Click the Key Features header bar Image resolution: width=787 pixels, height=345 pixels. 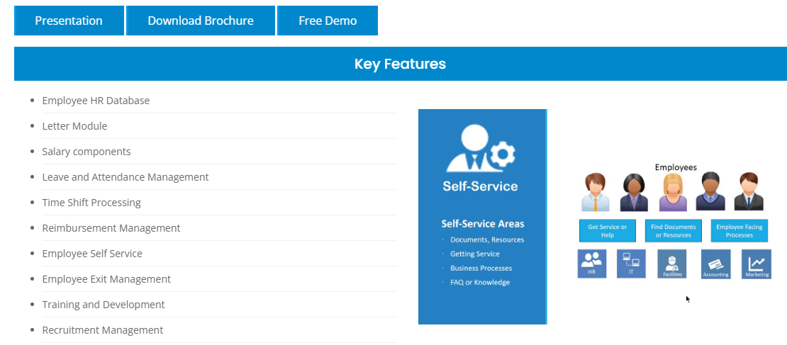[401, 64]
